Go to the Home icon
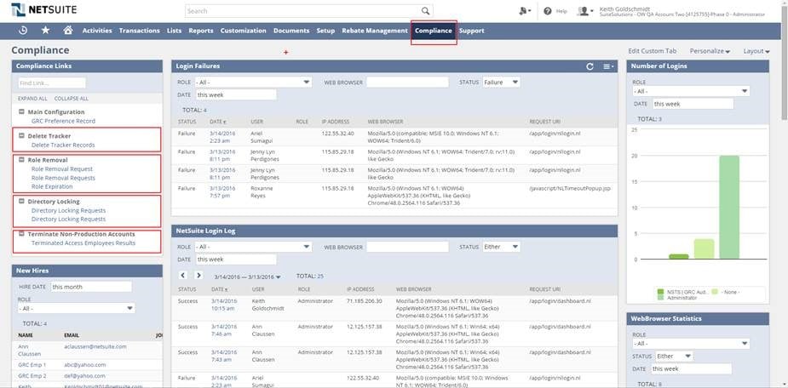 [68, 30]
